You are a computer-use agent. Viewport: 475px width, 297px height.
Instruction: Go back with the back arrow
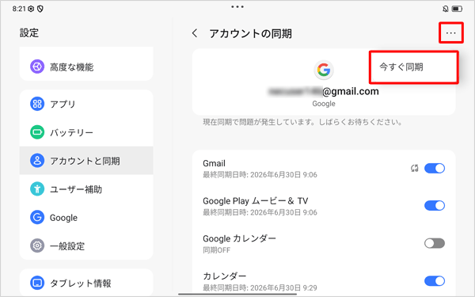tap(195, 33)
